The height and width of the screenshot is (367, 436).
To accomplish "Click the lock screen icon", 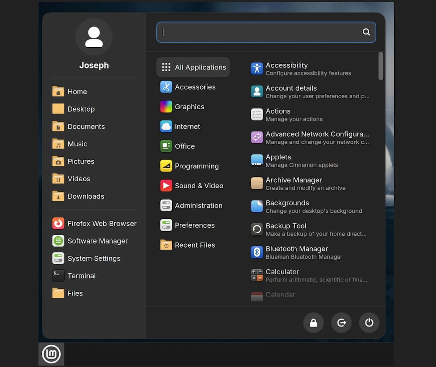I will click(313, 323).
